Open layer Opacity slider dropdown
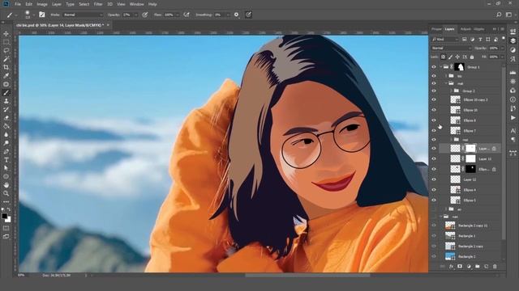The height and width of the screenshot is (291, 519). tap(502, 48)
